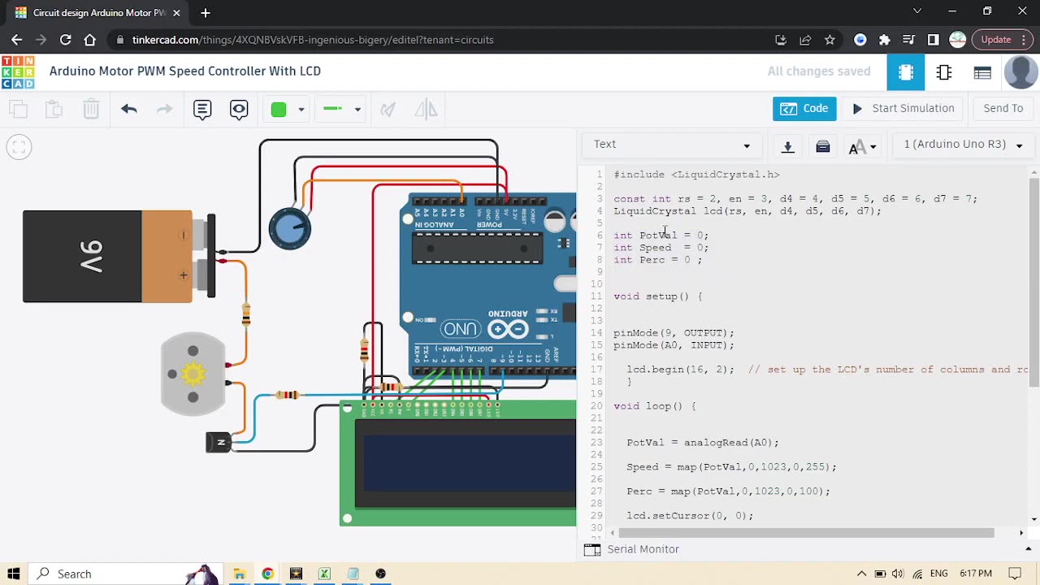Image resolution: width=1040 pixels, height=585 pixels.
Task: Switch to Schematic view
Action: tap(944, 72)
